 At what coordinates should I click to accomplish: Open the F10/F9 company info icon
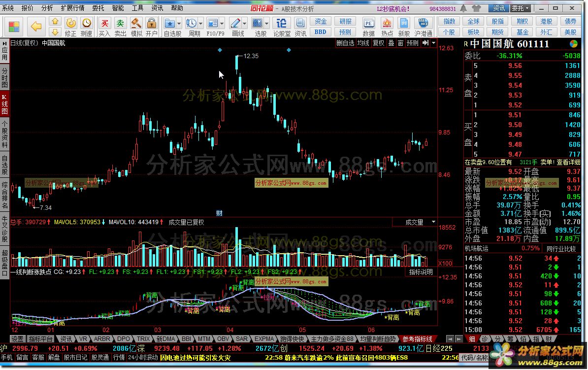point(213,24)
